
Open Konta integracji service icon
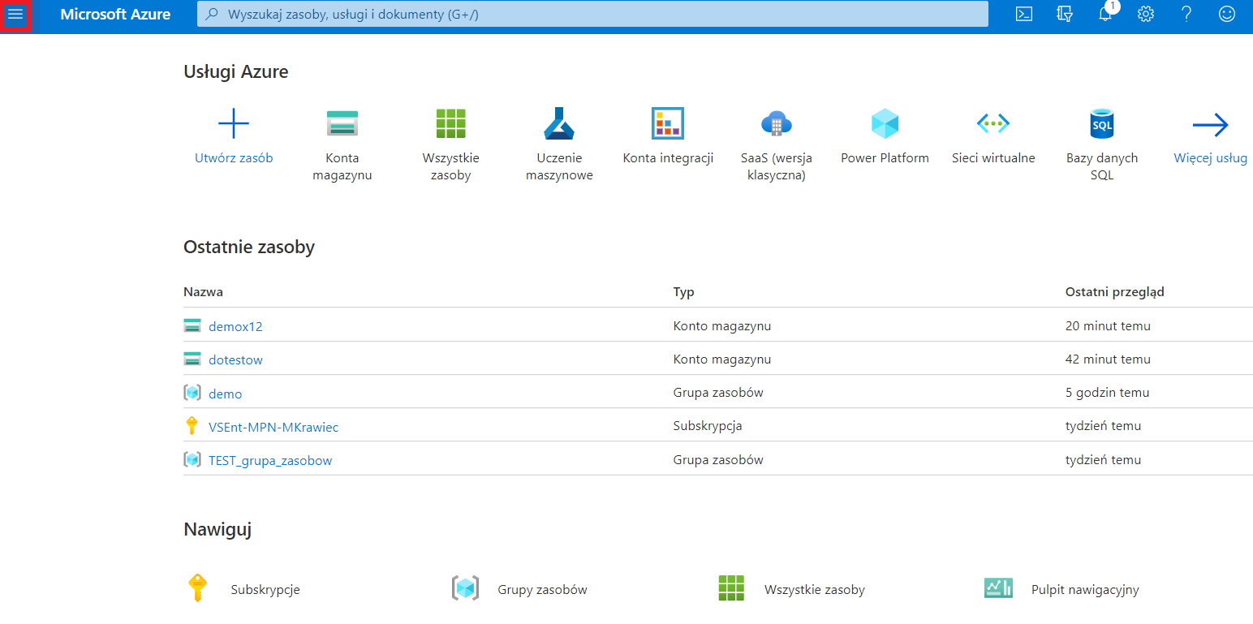(x=668, y=123)
